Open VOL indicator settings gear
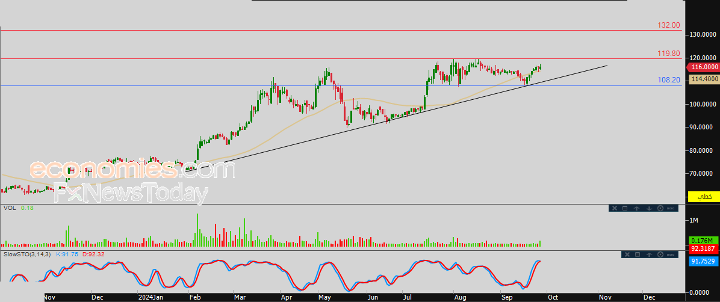Viewport: 720px width, 302px height. coord(660,208)
